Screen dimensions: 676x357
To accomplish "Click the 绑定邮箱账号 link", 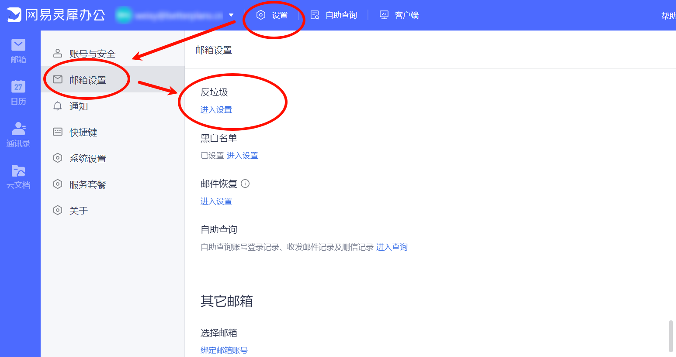I will (224, 350).
